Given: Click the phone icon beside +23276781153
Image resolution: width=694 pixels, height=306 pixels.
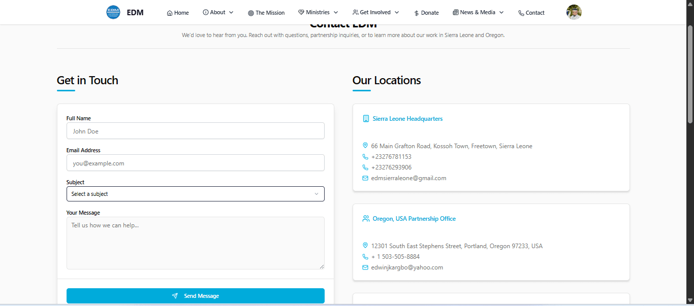Looking at the screenshot, I should [x=365, y=157].
